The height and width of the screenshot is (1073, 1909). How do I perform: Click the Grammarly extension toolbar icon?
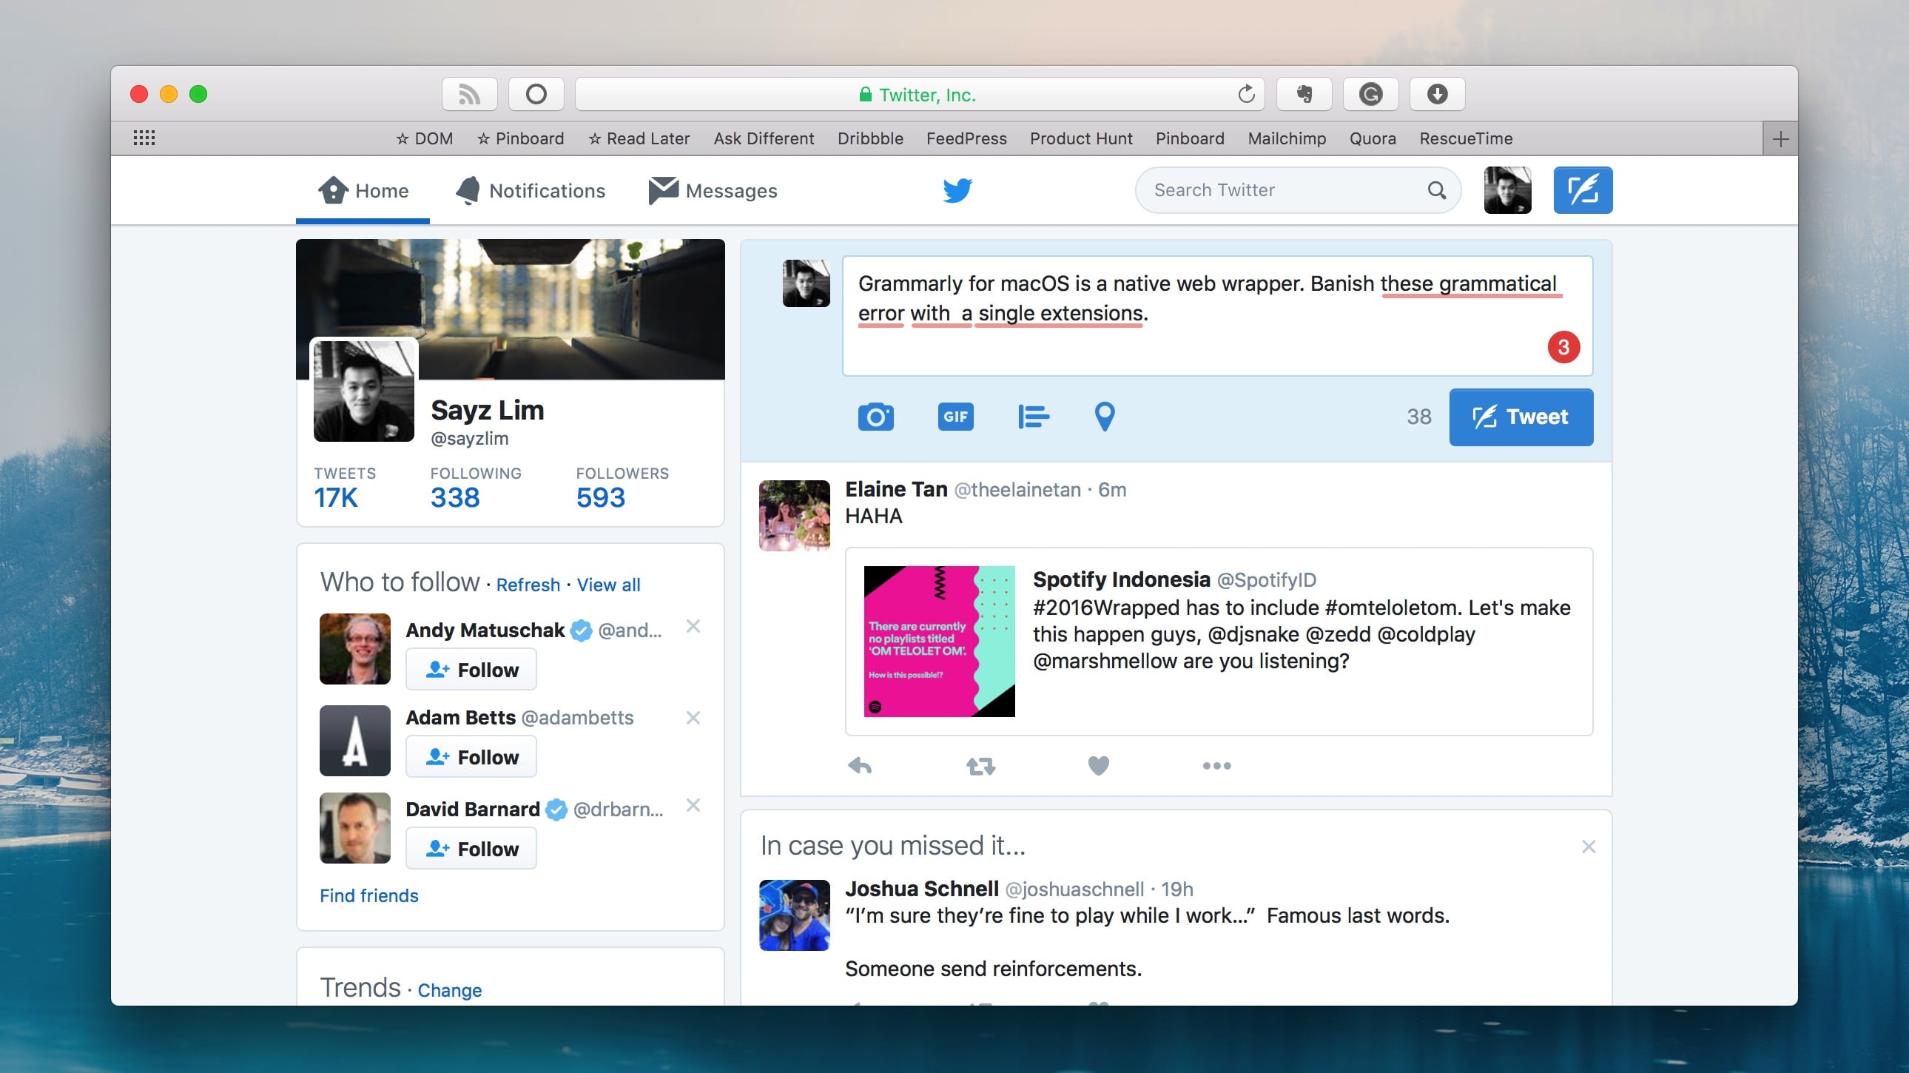tap(1370, 94)
